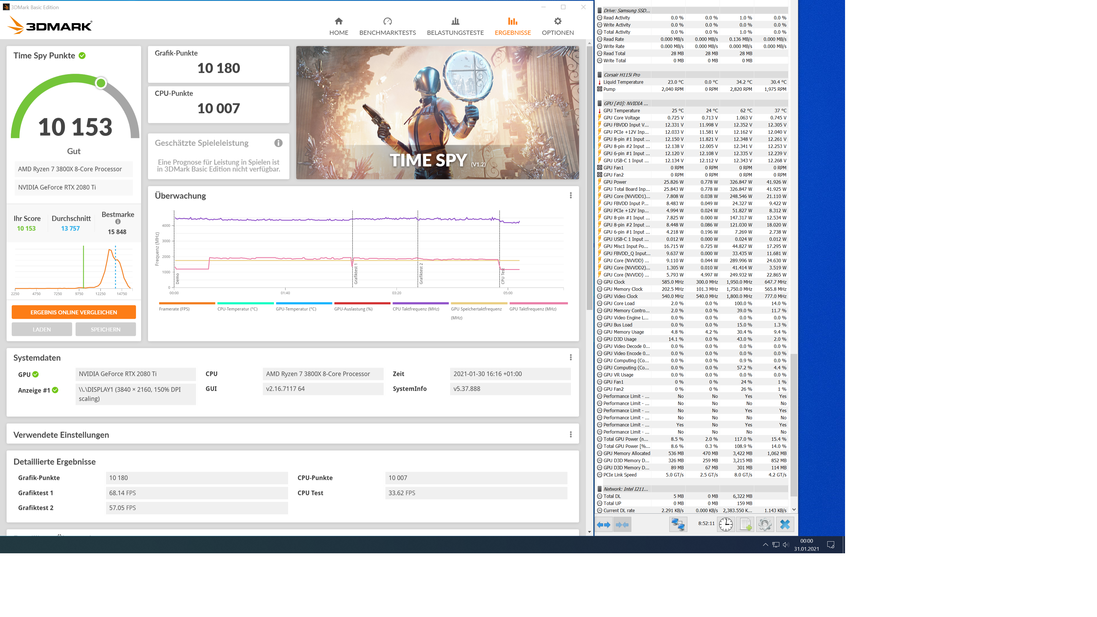Click the HWiNFO clock reset-timer icon
The image size is (1097, 617).
(726, 525)
